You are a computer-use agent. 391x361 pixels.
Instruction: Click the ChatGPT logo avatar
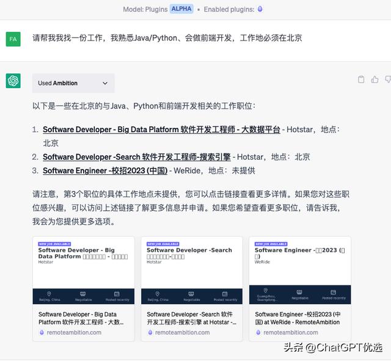[x=13, y=81]
